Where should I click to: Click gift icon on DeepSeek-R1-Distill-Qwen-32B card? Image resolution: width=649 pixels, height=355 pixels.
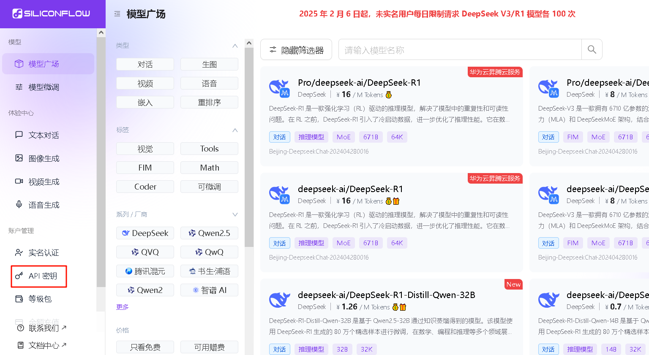pos(403,307)
